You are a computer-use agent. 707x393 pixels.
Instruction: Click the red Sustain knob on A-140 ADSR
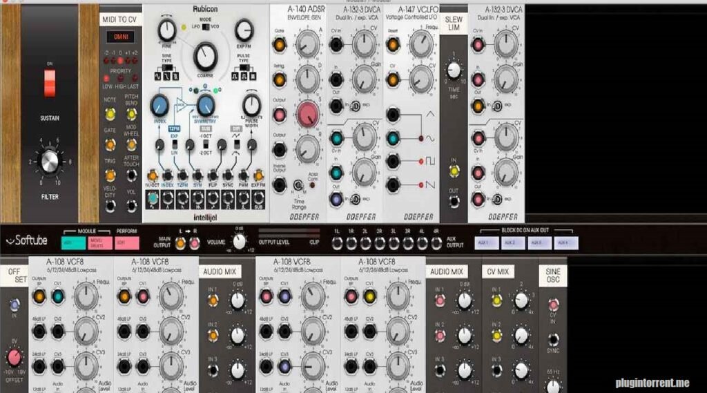point(308,114)
